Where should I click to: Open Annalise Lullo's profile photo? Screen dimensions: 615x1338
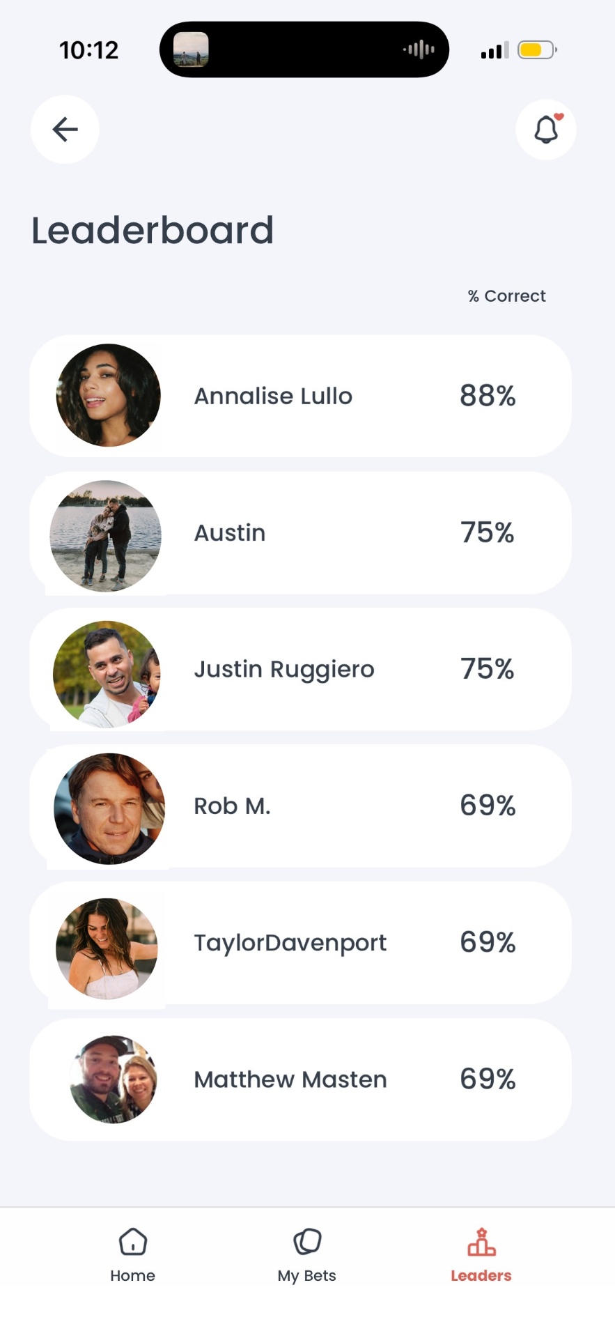[x=109, y=395]
